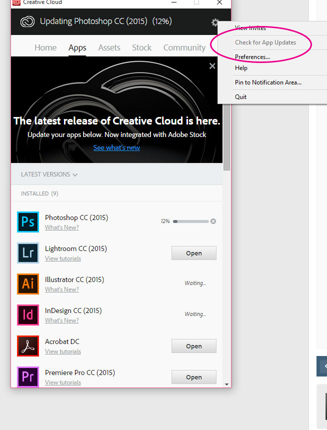The width and height of the screenshot is (327, 430).
Task: Open the gear settings menu icon
Action: click(215, 22)
